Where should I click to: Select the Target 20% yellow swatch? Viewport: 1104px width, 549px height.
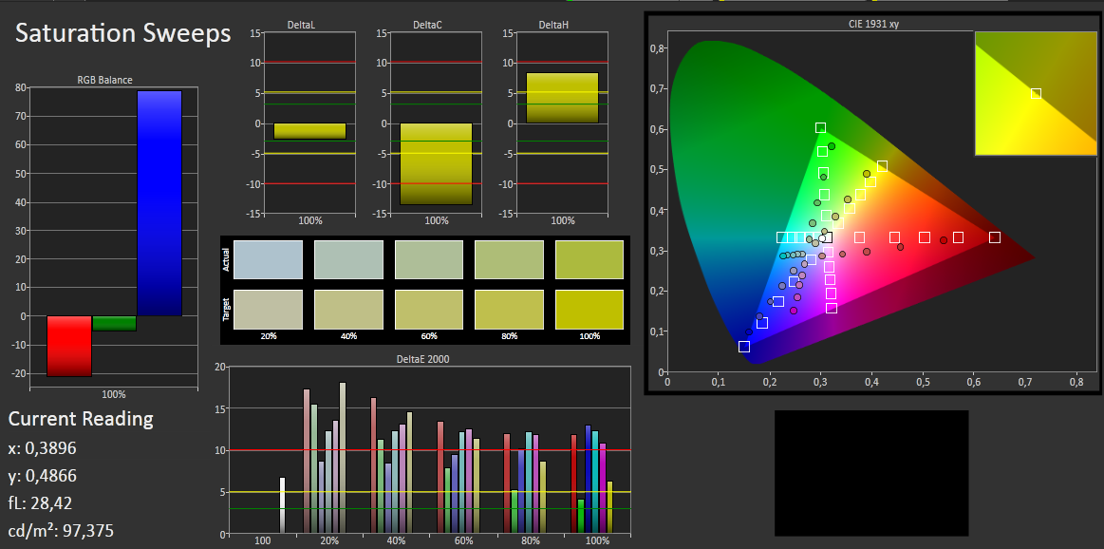(268, 310)
